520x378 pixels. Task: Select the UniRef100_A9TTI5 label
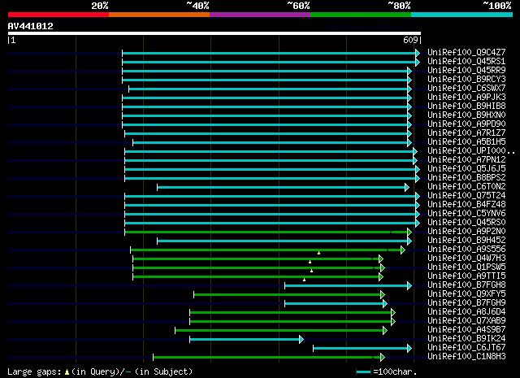click(466, 276)
